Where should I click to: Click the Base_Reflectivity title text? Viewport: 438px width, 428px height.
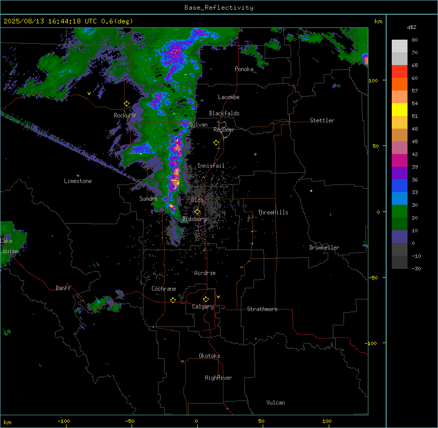click(219, 8)
